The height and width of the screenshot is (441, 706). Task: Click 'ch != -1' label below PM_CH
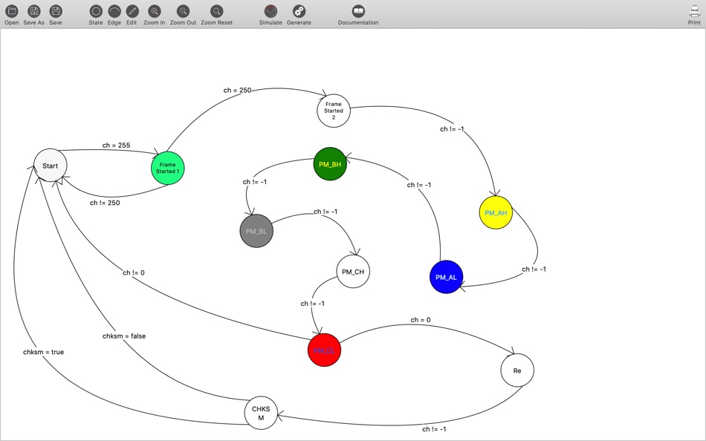coord(312,304)
